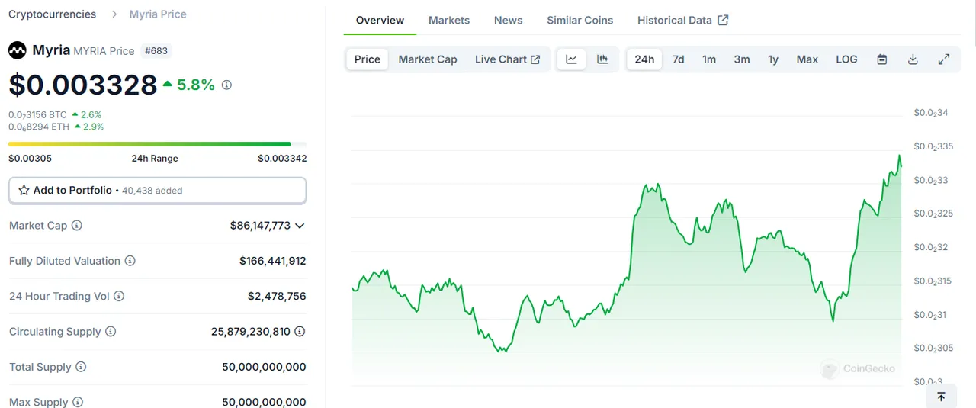Viewport: 976px width, 408px height.
Task: Click the $0.003342 range high value
Action: 282,159
